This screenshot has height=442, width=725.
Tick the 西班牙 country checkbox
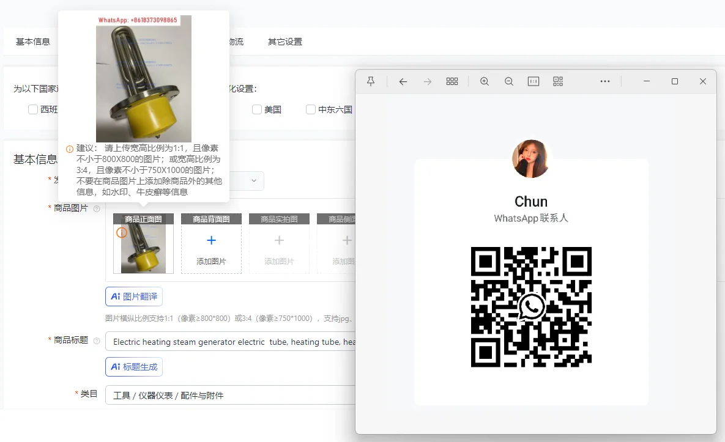(x=33, y=109)
